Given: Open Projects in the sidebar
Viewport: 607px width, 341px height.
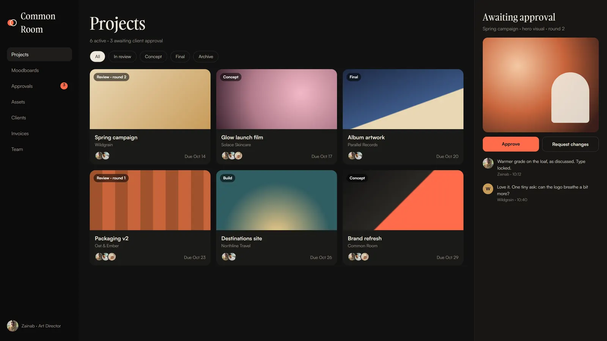Looking at the screenshot, I should coord(39,55).
